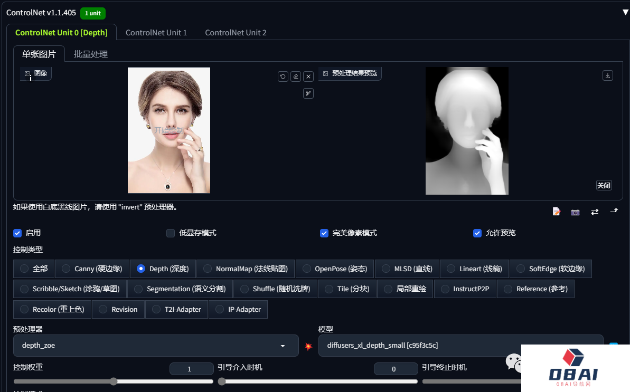Click the 关闭 button on the preview
Screen dimensions: 630x392
point(604,185)
